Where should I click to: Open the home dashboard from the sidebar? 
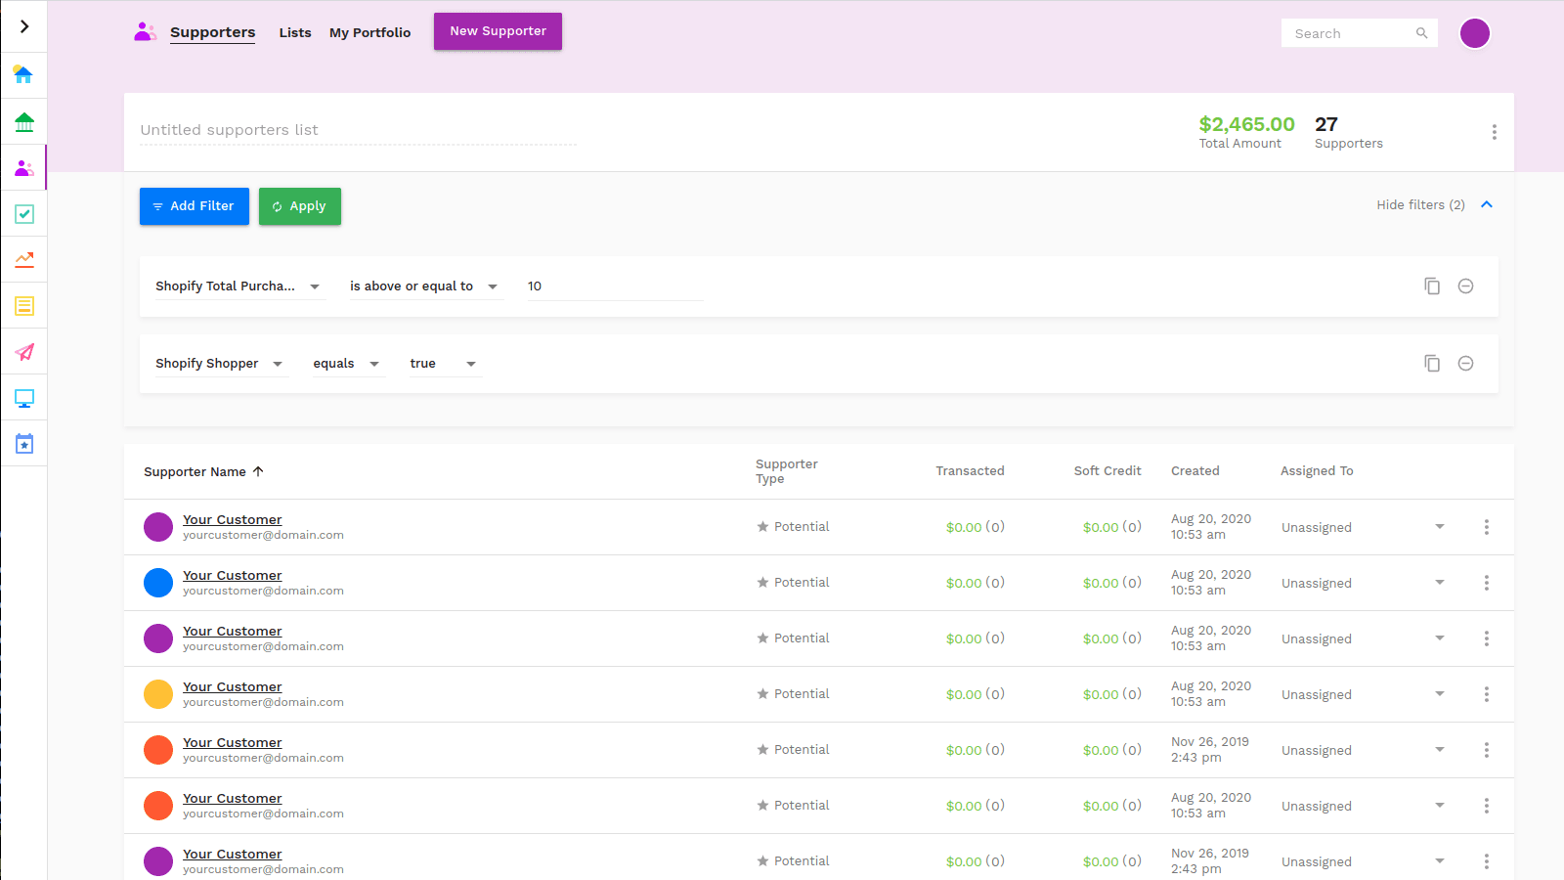pos(23,74)
